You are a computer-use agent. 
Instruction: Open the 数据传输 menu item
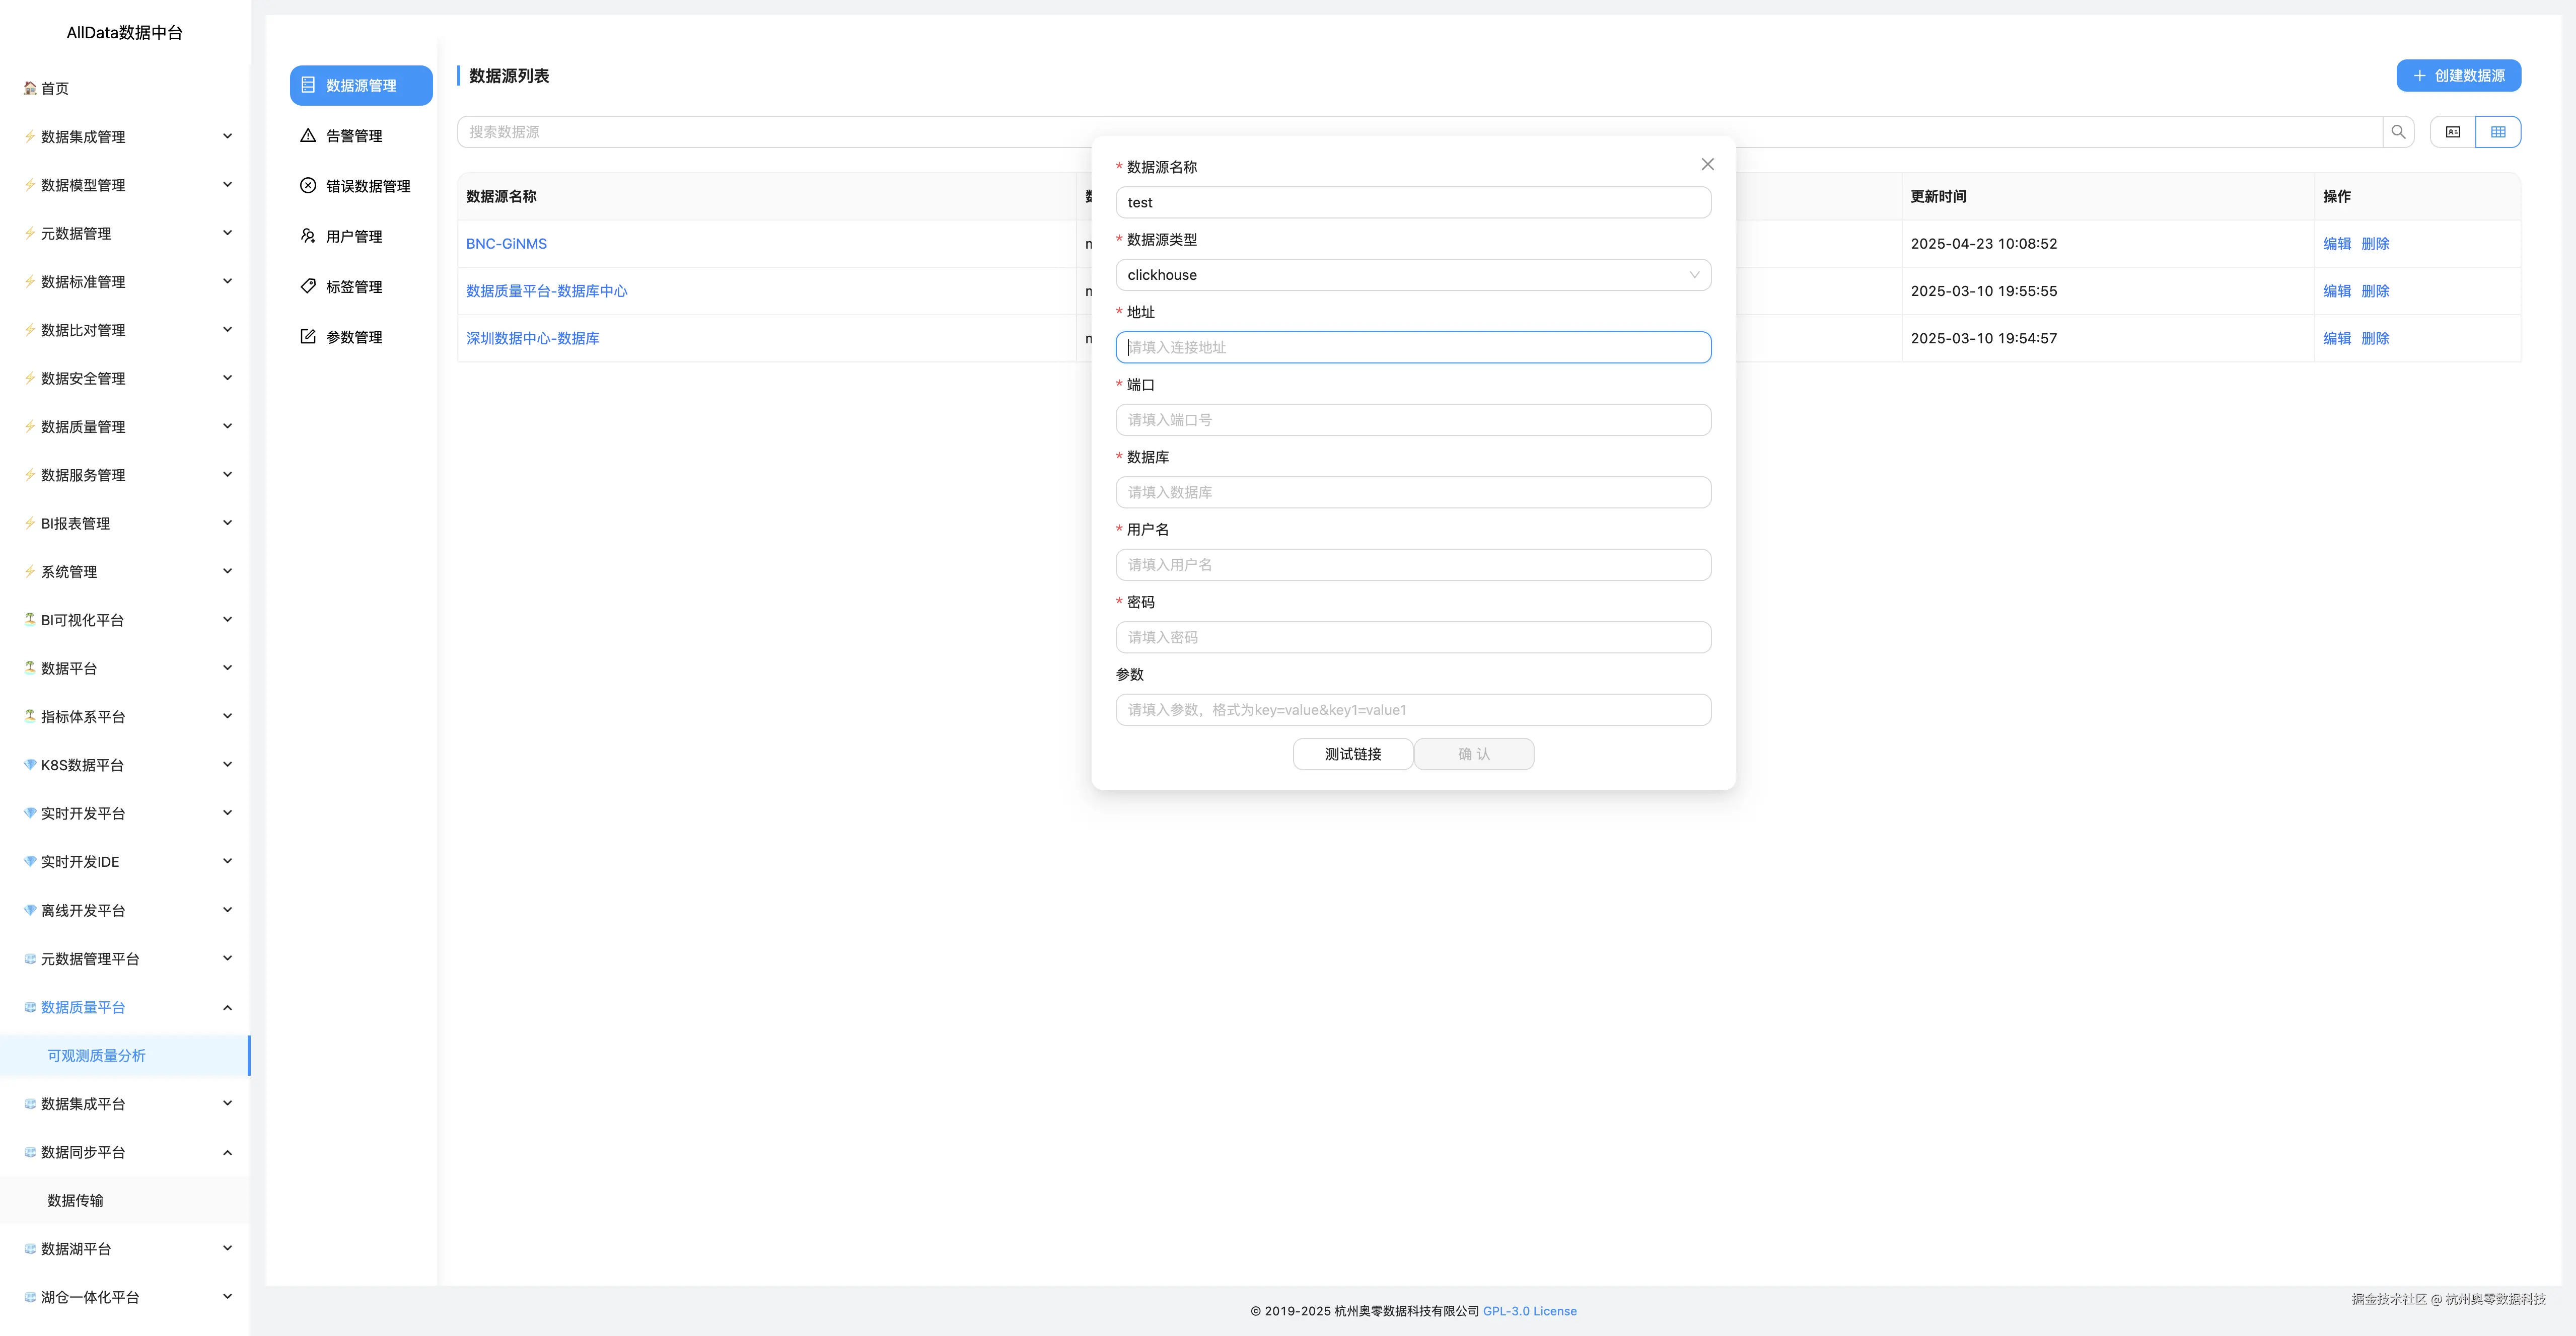[76, 1200]
